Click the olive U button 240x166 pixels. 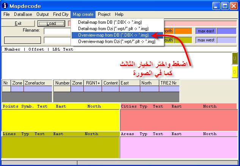[235, 58]
